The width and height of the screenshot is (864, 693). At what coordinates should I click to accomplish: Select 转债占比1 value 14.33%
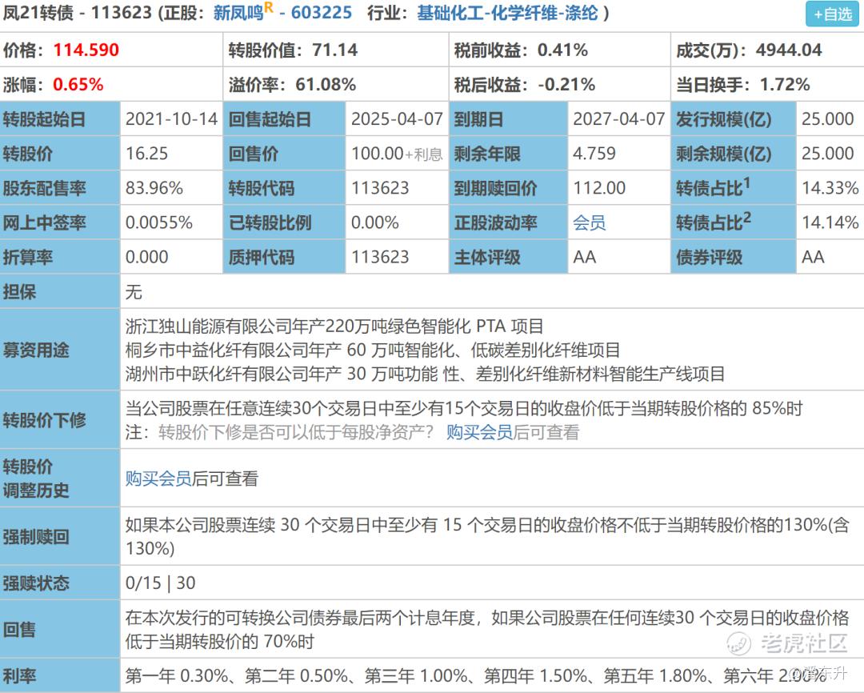click(x=830, y=187)
